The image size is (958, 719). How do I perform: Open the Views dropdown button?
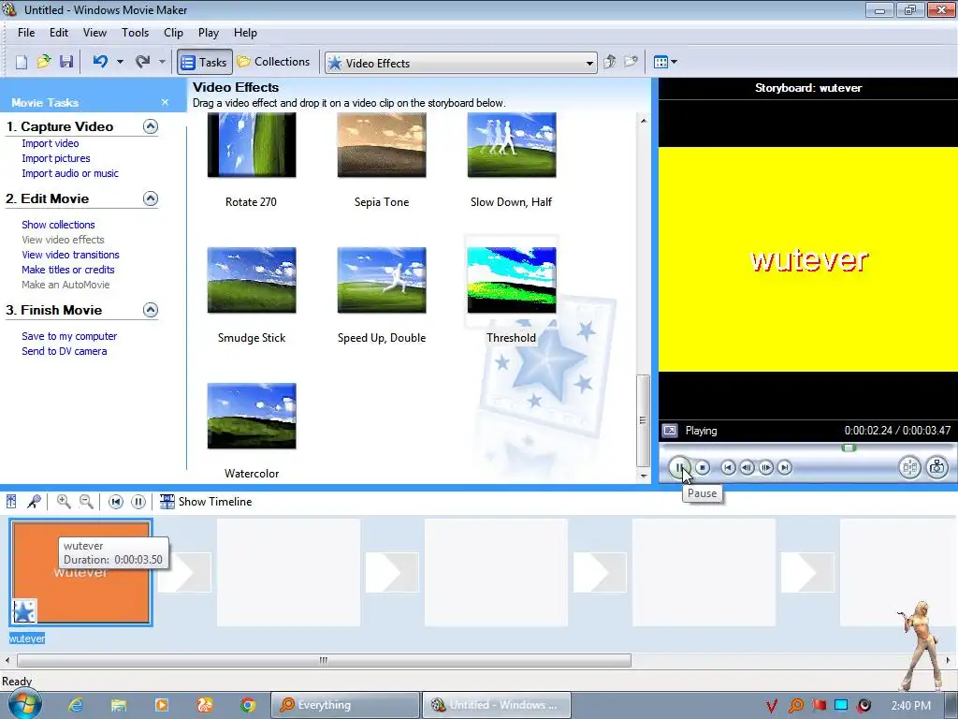[x=665, y=62]
